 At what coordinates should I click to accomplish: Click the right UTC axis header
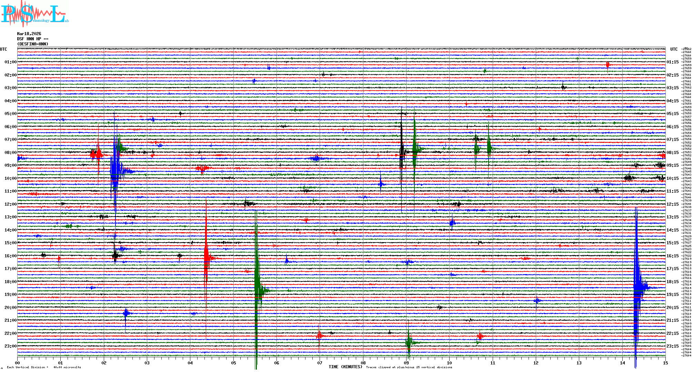674,49
